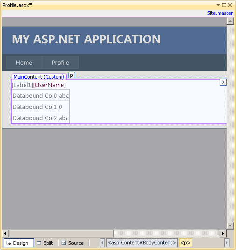
Task: Click the horizontal scrollbar right arrow
Action: (x=223, y=233)
